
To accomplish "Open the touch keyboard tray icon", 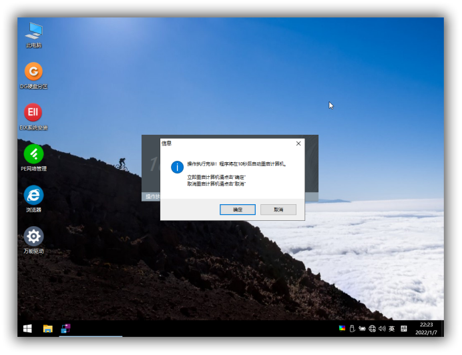I will (x=404, y=328).
